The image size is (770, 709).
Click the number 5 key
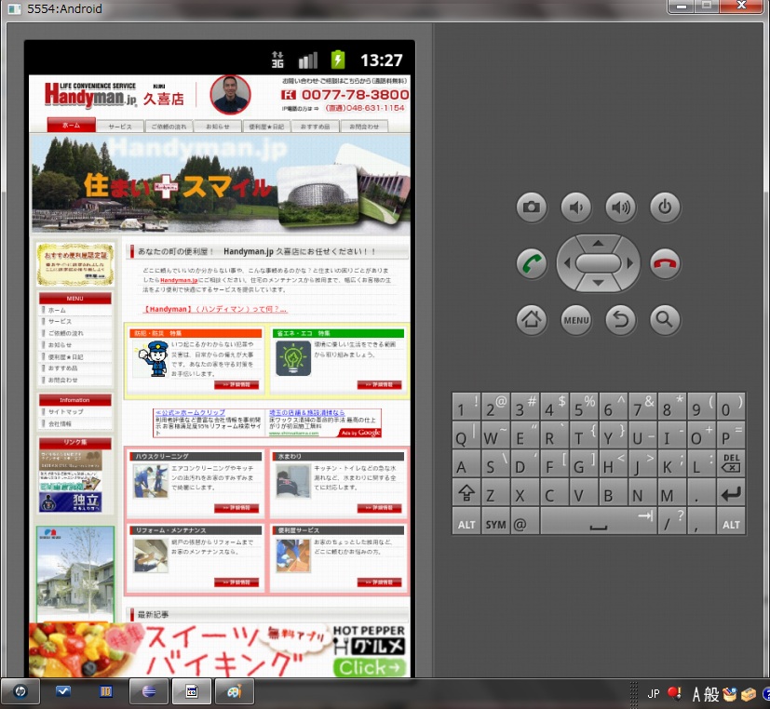pos(584,407)
